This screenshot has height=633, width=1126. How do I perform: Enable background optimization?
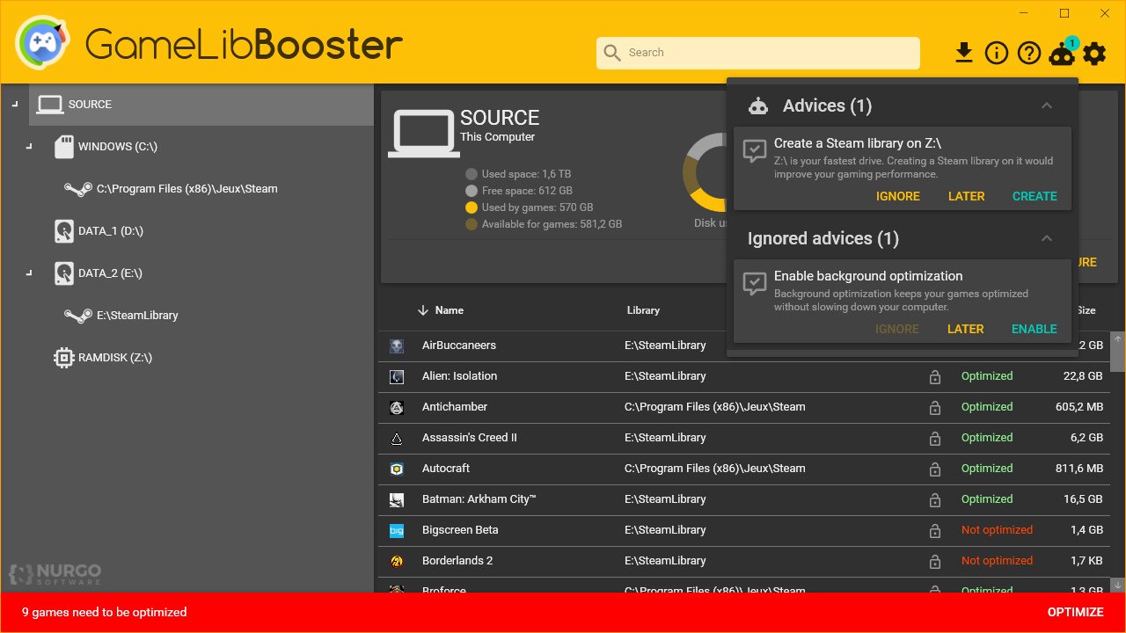pyautogui.click(x=1034, y=329)
